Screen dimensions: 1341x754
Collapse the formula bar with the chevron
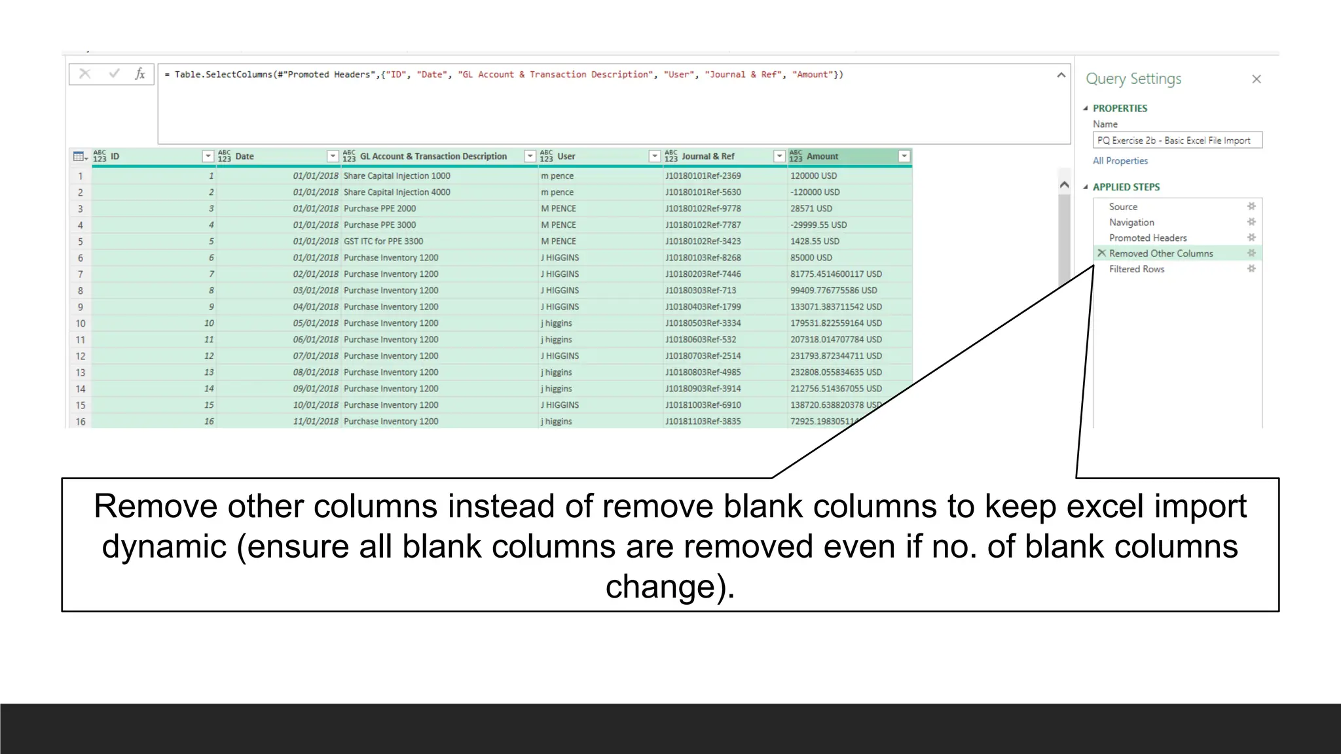click(1061, 75)
